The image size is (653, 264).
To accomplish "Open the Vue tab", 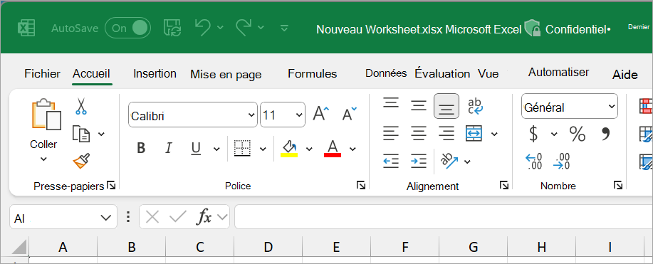I will (488, 74).
